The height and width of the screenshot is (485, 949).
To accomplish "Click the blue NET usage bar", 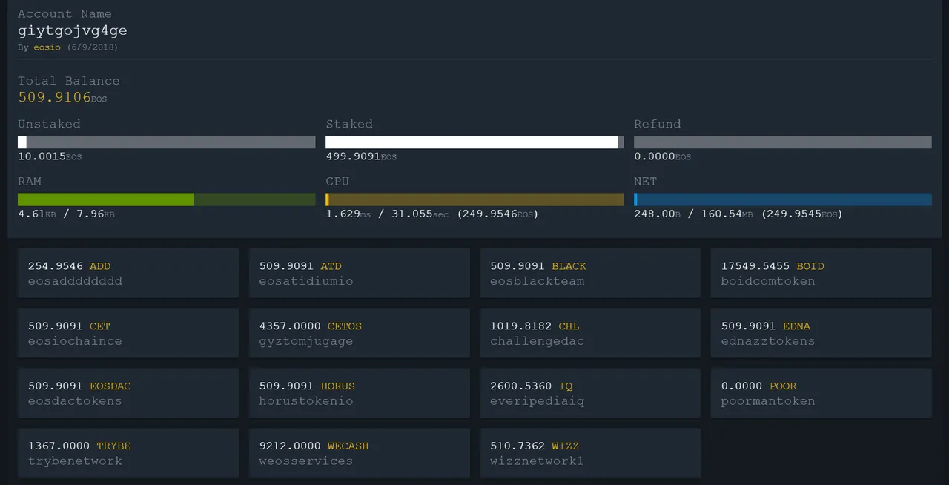I will [783, 199].
